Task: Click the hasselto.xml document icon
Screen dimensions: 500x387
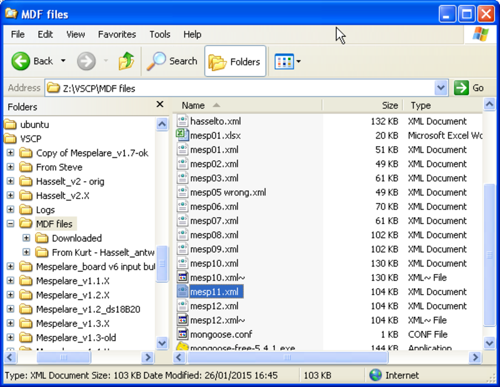Action: [x=182, y=121]
